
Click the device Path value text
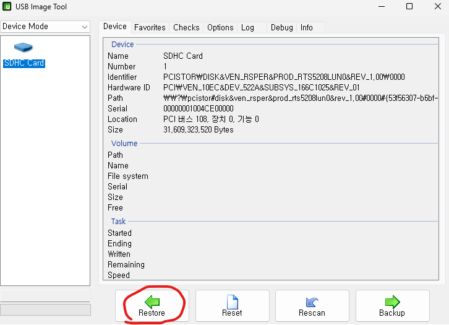[301, 98]
